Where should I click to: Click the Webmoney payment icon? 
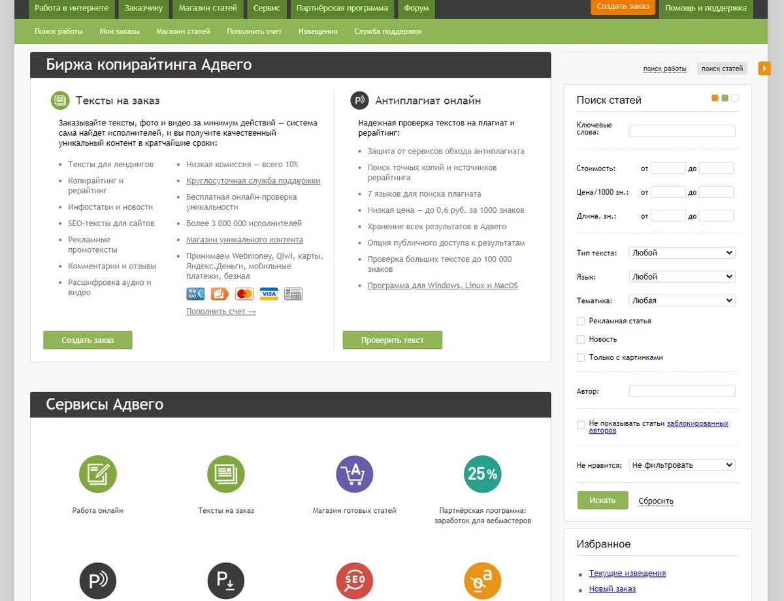pos(195,294)
